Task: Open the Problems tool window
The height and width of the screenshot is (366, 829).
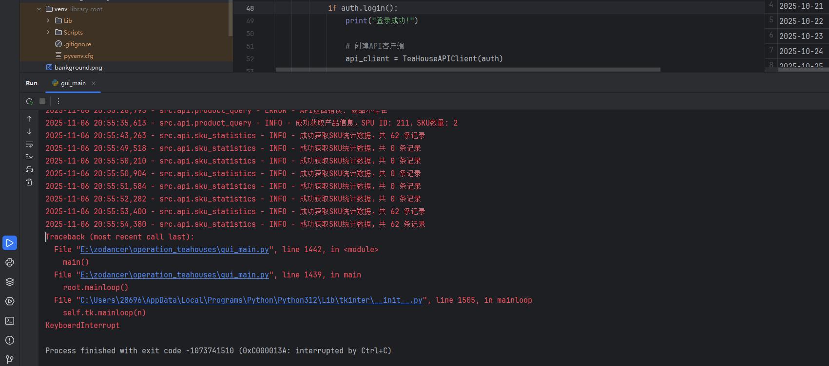Action: pyautogui.click(x=10, y=340)
